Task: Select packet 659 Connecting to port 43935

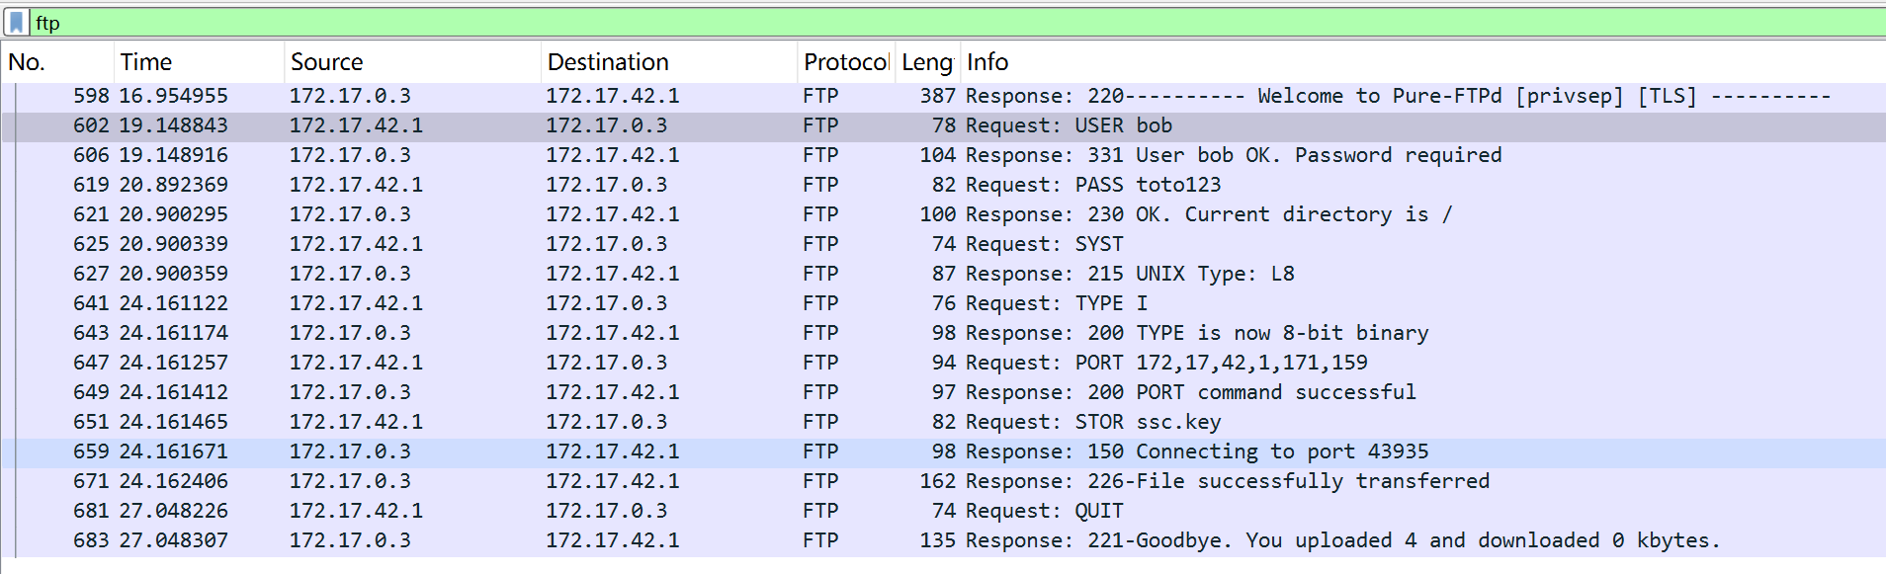Action: 943,451
